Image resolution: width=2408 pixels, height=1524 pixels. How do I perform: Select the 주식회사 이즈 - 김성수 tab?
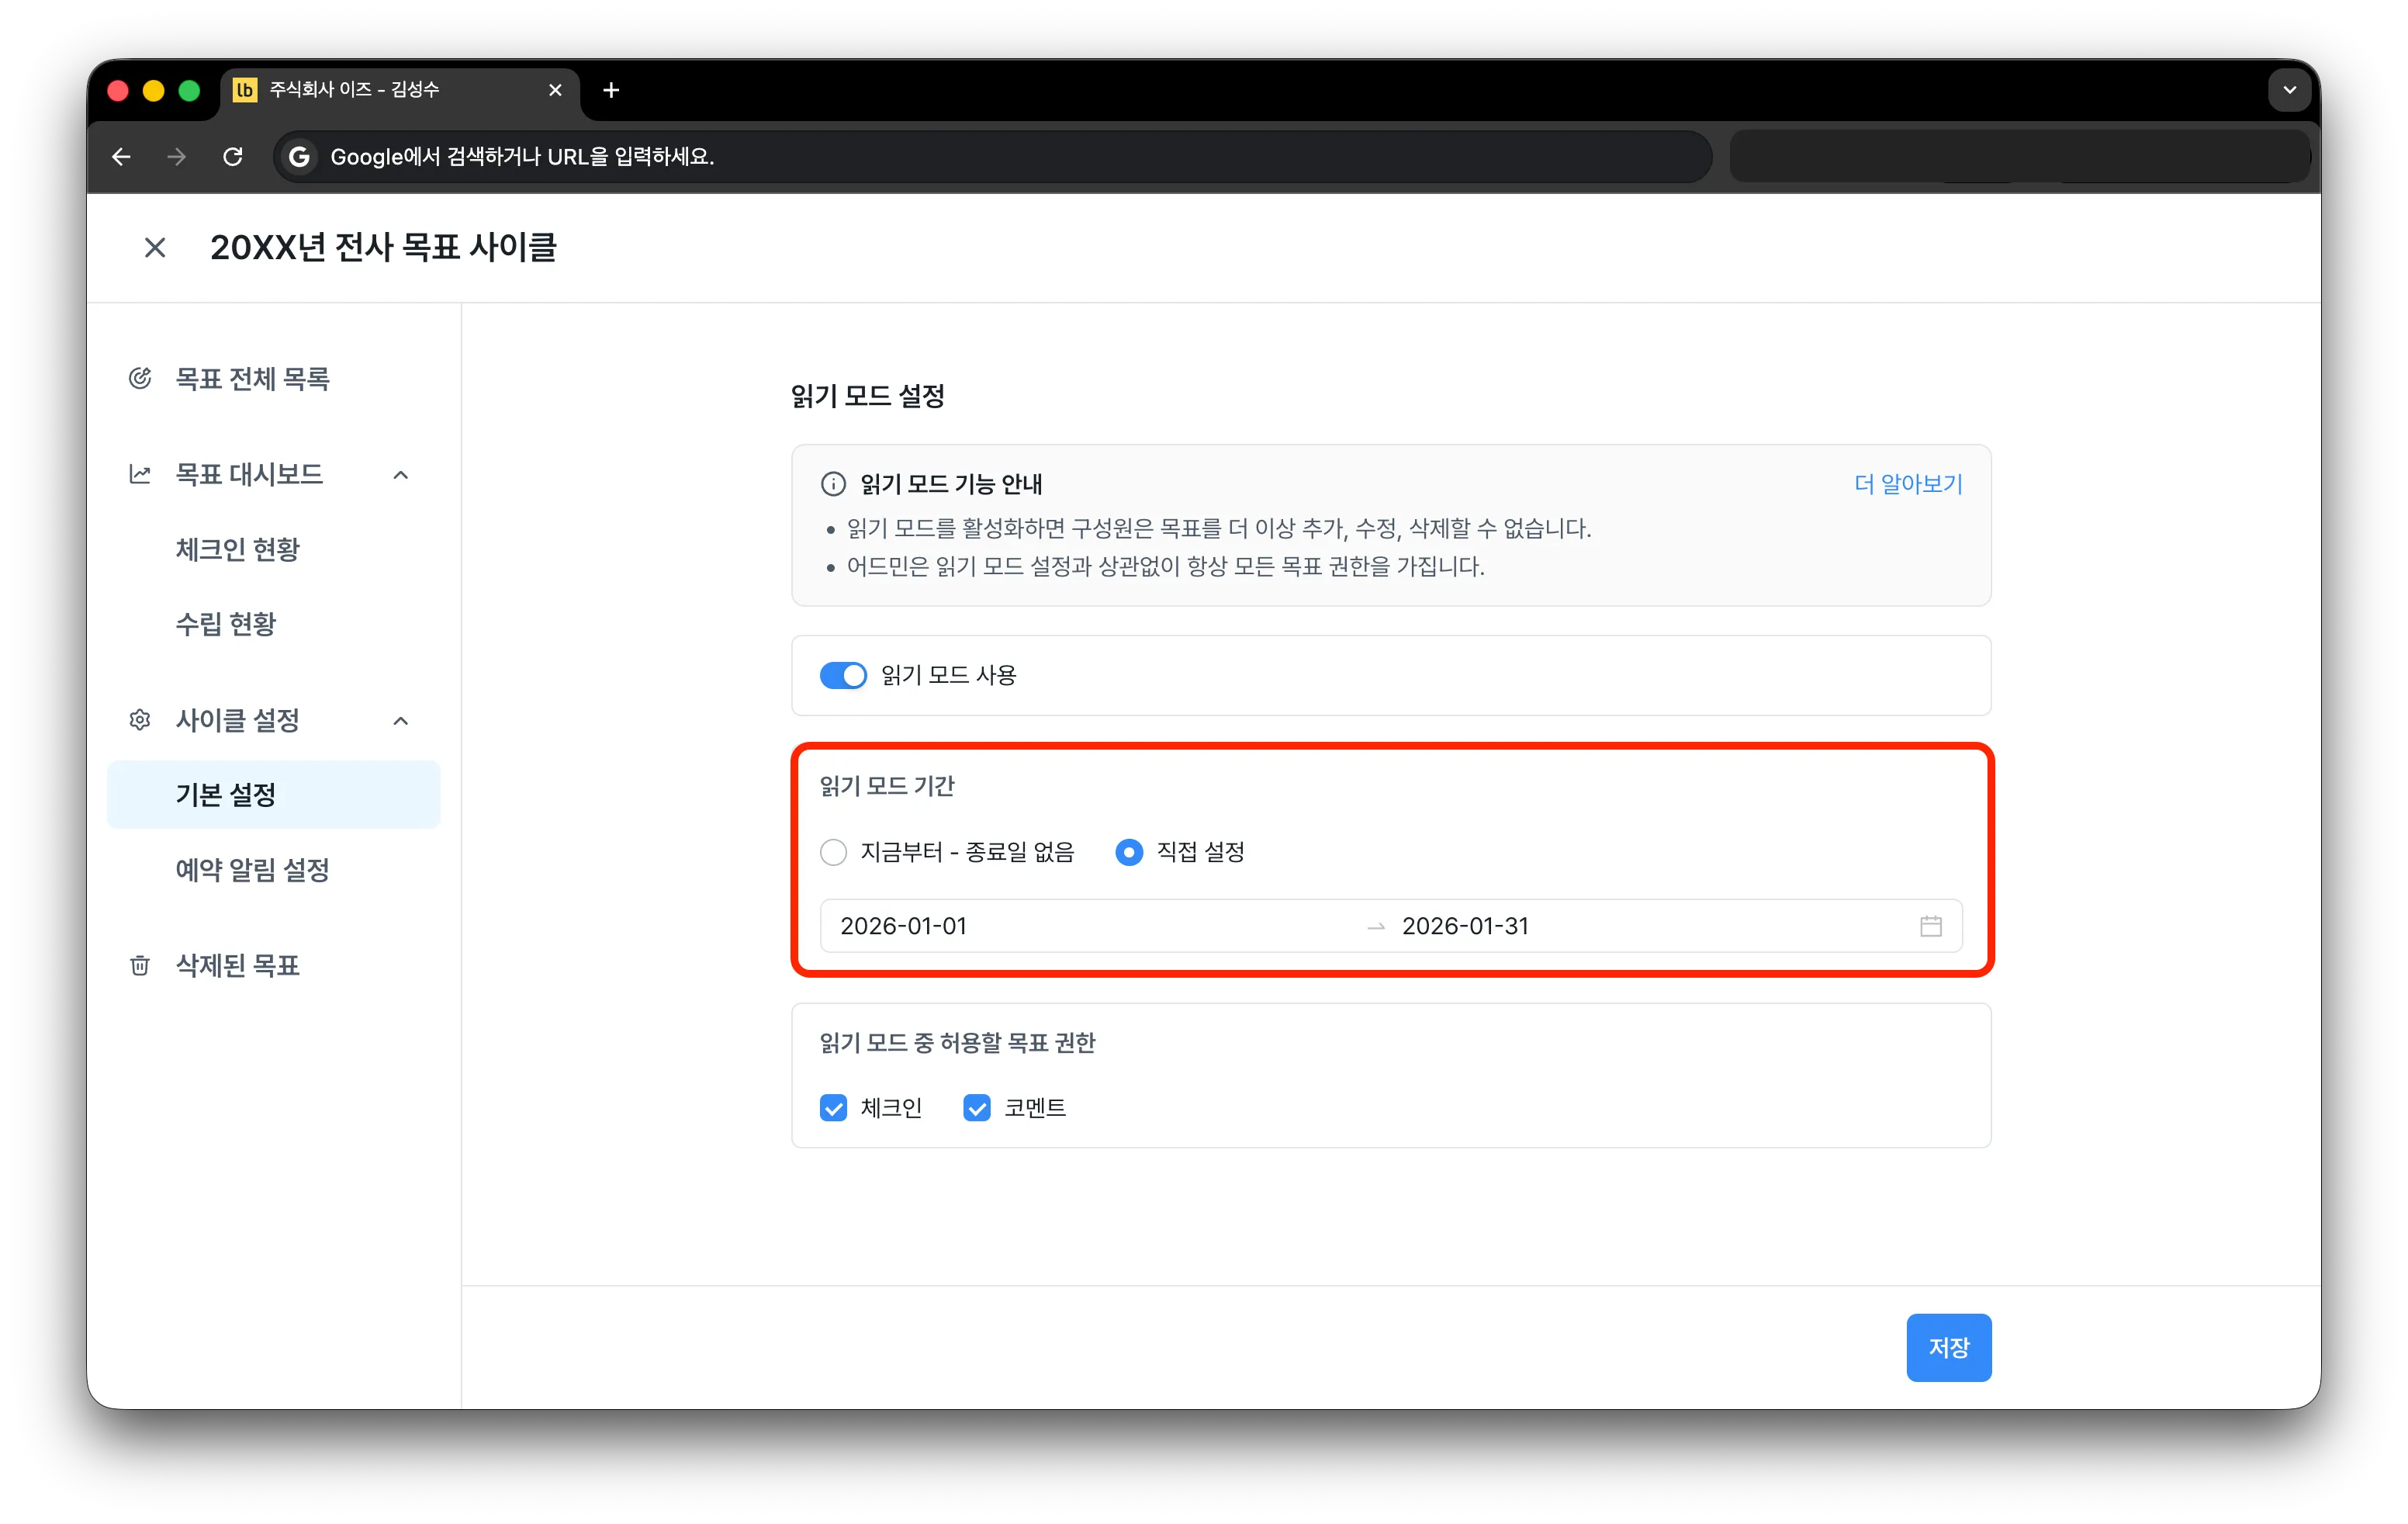click(x=400, y=90)
